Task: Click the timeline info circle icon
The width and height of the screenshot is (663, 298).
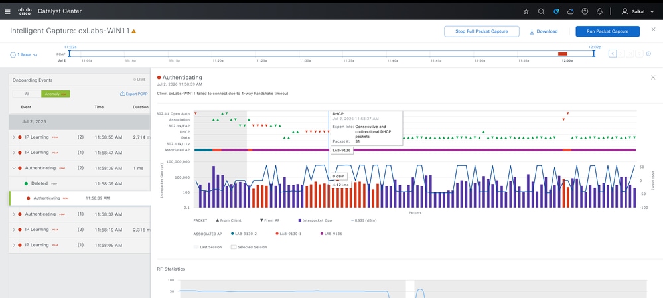Action: coord(648,54)
